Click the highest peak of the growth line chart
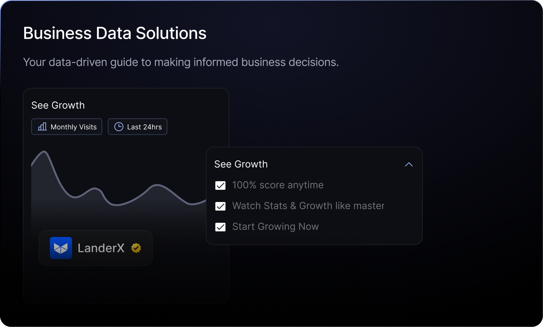The height and width of the screenshot is (327, 543). click(44, 152)
